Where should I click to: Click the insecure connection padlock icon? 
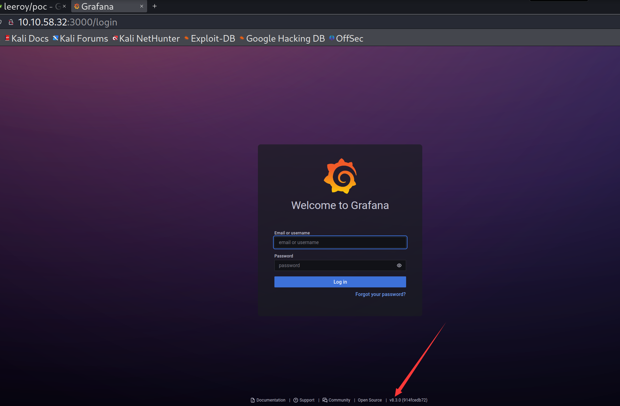pyautogui.click(x=11, y=22)
